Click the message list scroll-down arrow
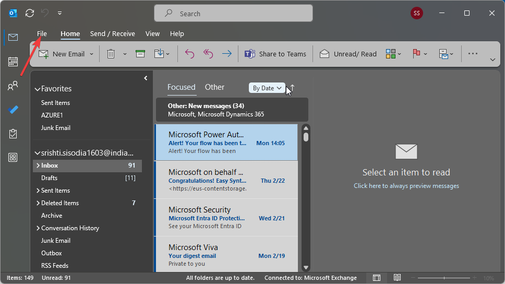The image size is (505, 284). coord(306,268)
